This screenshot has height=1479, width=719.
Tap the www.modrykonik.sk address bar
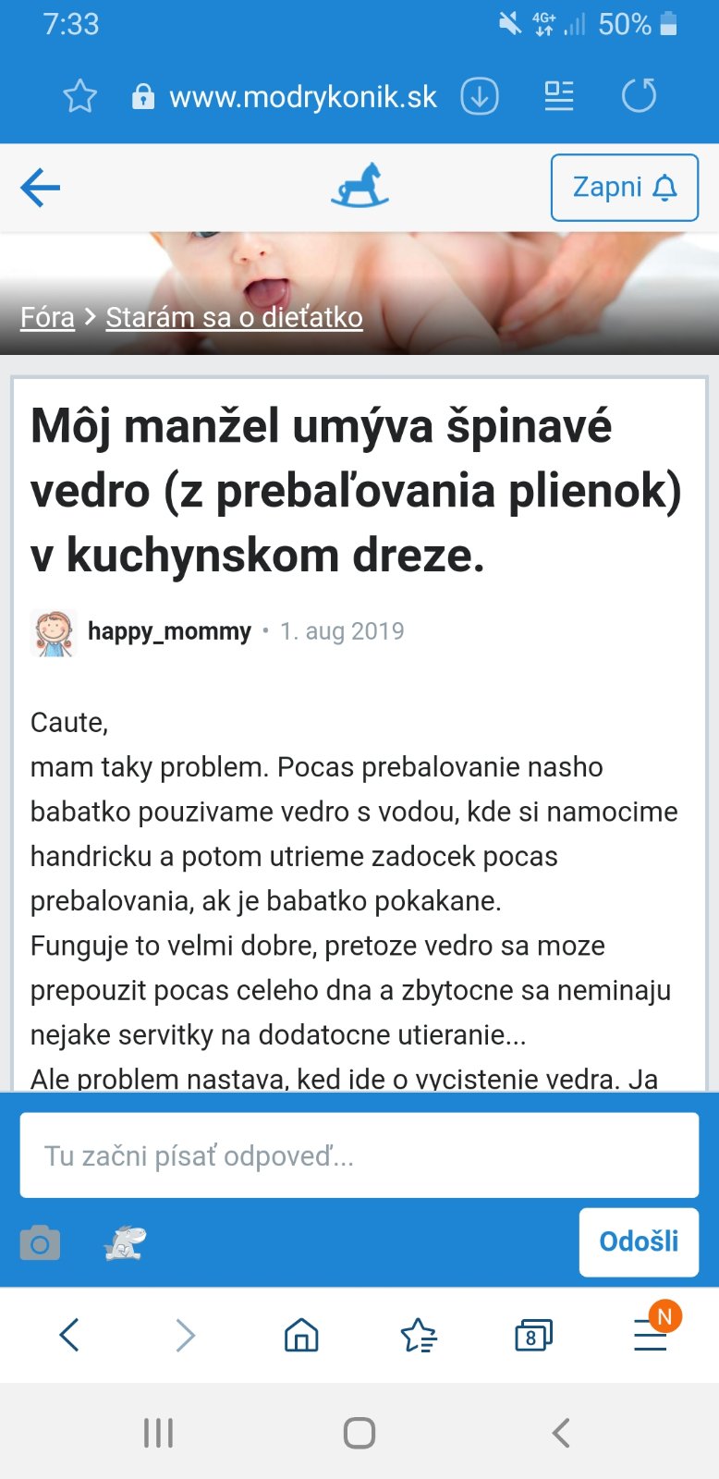tap(302, 97)
